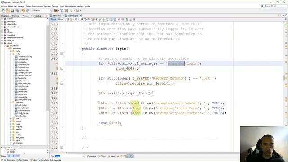Click the New File toolbar icon
Screen dimensions: 288x162
coord(4,11)
